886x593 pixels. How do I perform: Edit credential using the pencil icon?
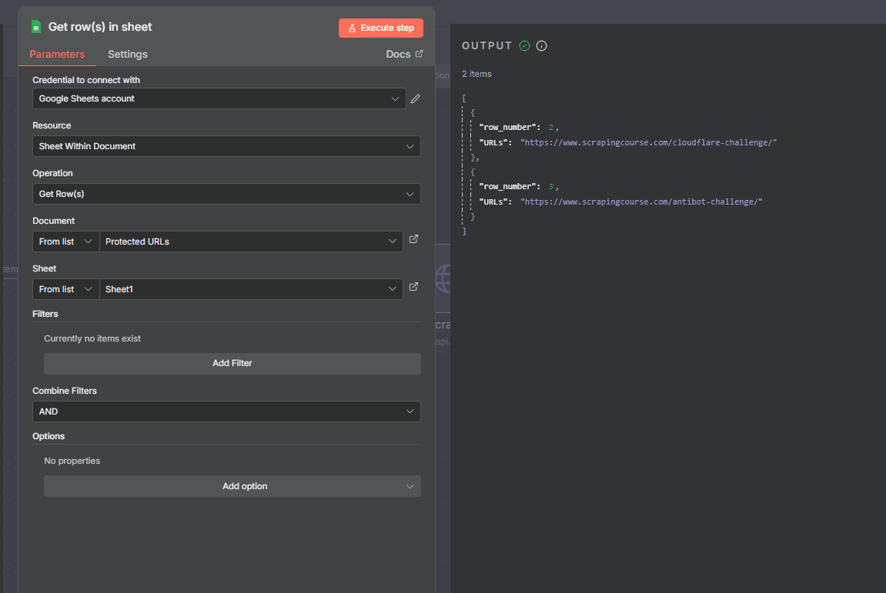click(x=416, y=98)
